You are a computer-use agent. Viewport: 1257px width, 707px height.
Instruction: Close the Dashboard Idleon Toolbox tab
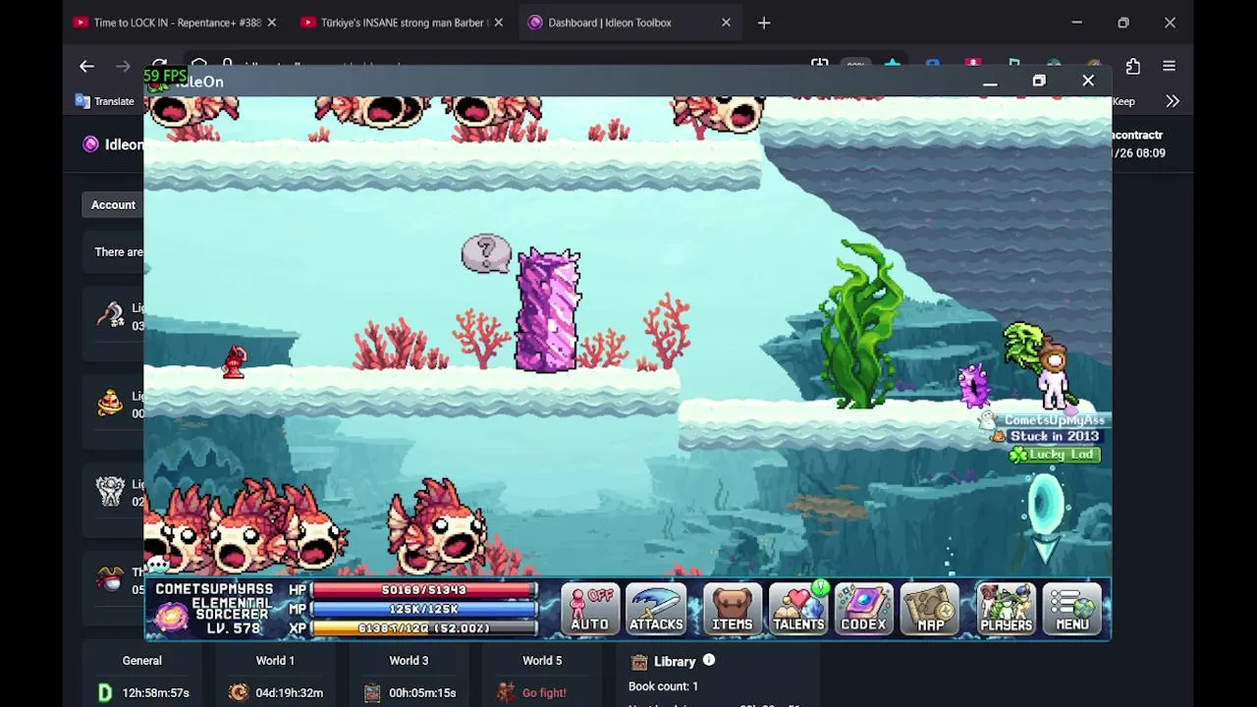[x=726, y=23]
